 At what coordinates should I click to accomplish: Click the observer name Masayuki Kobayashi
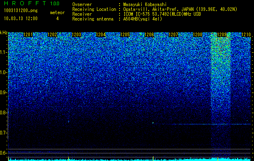point(145,4)
